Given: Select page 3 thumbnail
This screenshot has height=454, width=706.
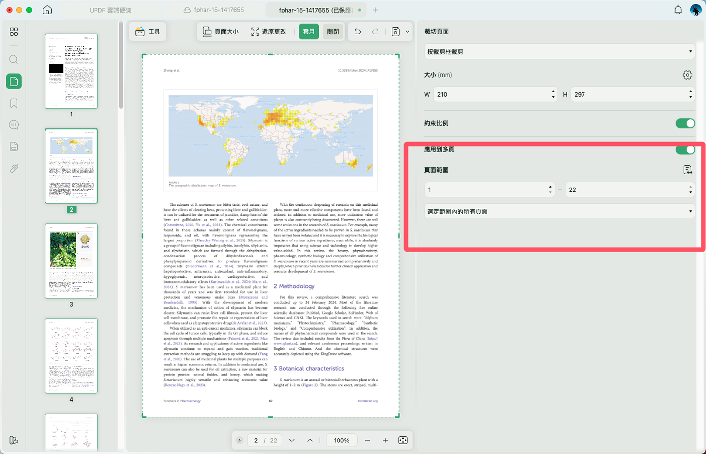Looking at the screenshot, I should point(71,261).
